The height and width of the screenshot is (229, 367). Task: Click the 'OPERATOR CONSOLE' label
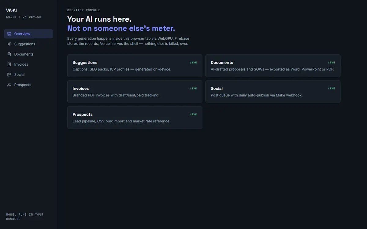point(84,10)
